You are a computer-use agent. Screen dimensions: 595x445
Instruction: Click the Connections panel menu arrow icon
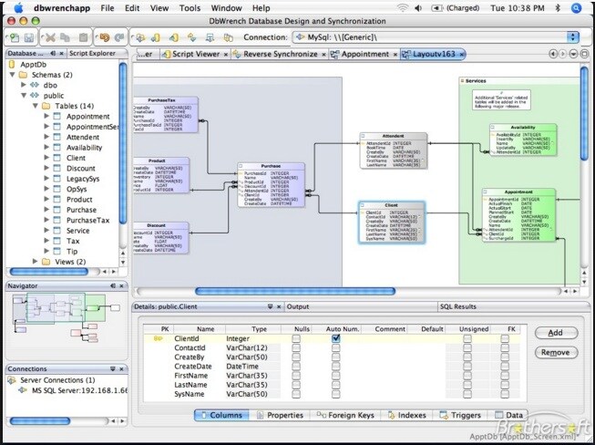(113, 368)
